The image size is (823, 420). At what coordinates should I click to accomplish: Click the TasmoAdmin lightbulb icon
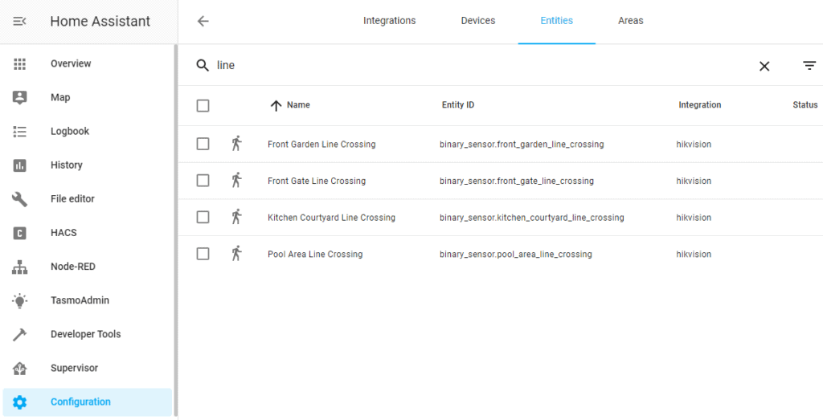click(x=19, y=300)
